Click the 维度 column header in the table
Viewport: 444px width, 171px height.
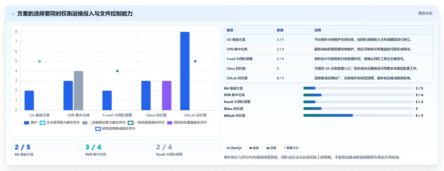coord(230,30)
